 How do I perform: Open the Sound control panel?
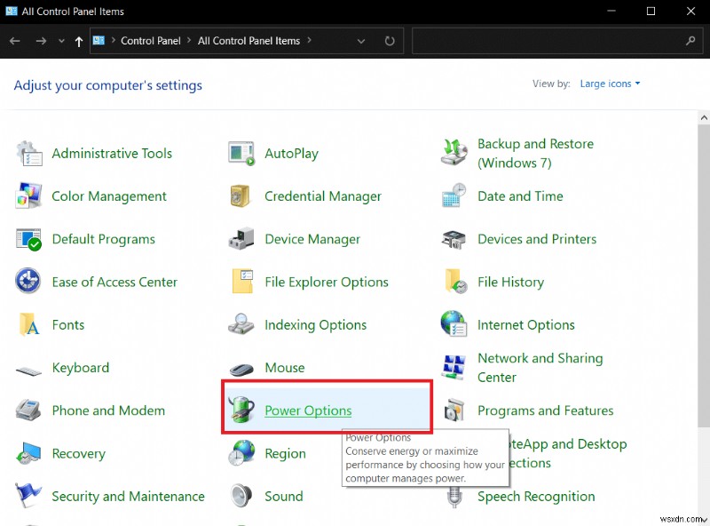point(283,497)
